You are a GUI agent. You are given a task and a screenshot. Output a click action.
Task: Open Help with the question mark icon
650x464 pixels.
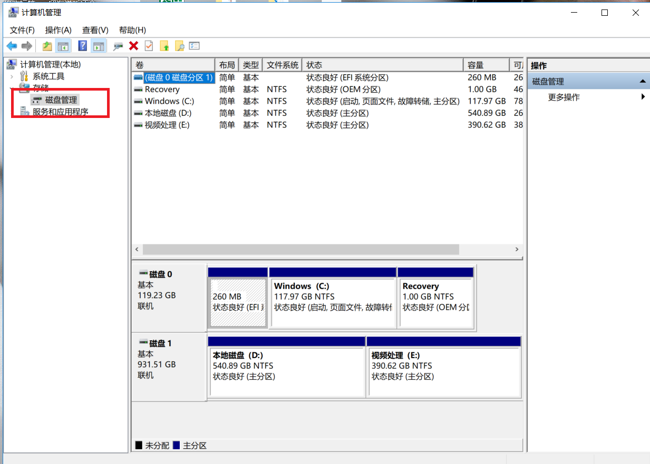[x=82, y=46]
